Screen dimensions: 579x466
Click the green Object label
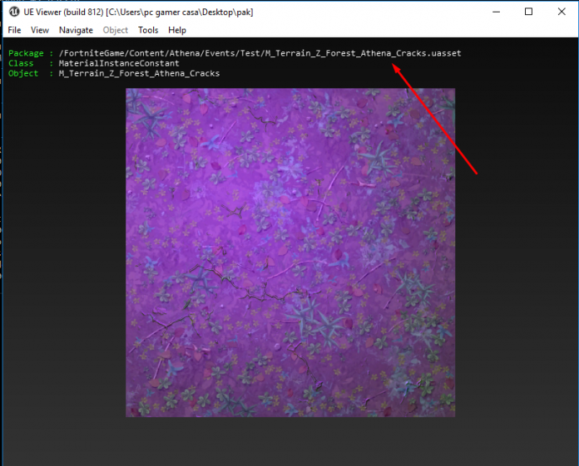pyautogui.click(x=23, y=73)
